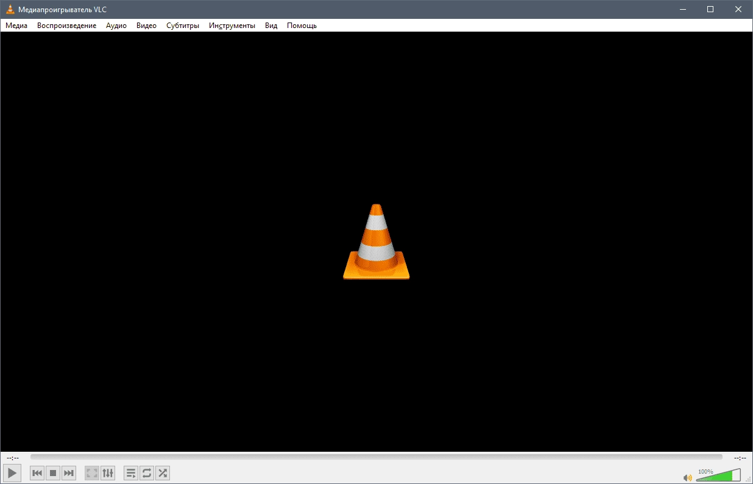Image resolution: width=753 pixels, height=484 pixels.
Task: Open the Аудио menu
Action: coord(116,26)
